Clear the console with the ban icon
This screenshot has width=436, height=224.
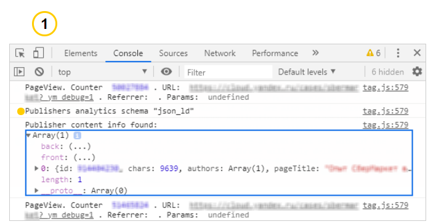(39, 72)
